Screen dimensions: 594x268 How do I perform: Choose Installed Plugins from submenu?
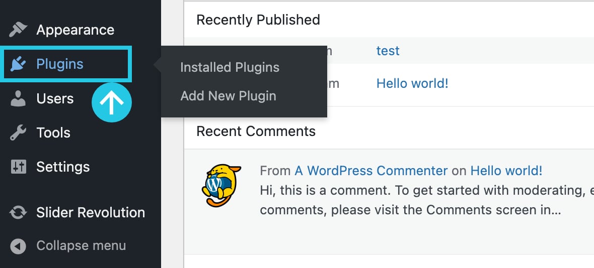click(x=230, y=67)
